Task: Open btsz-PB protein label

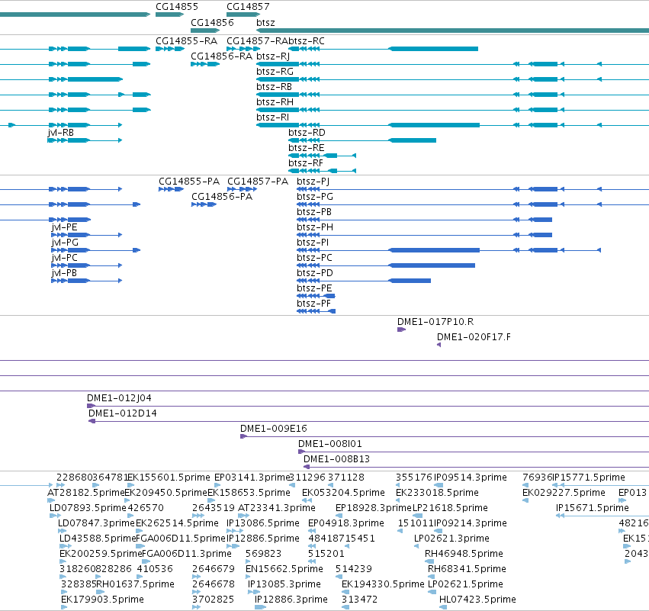Action: 314,212
